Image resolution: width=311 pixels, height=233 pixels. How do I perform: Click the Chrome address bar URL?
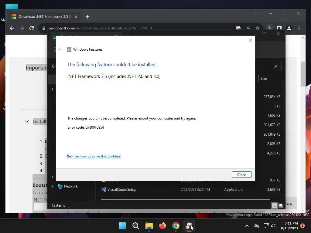[100, 28]
